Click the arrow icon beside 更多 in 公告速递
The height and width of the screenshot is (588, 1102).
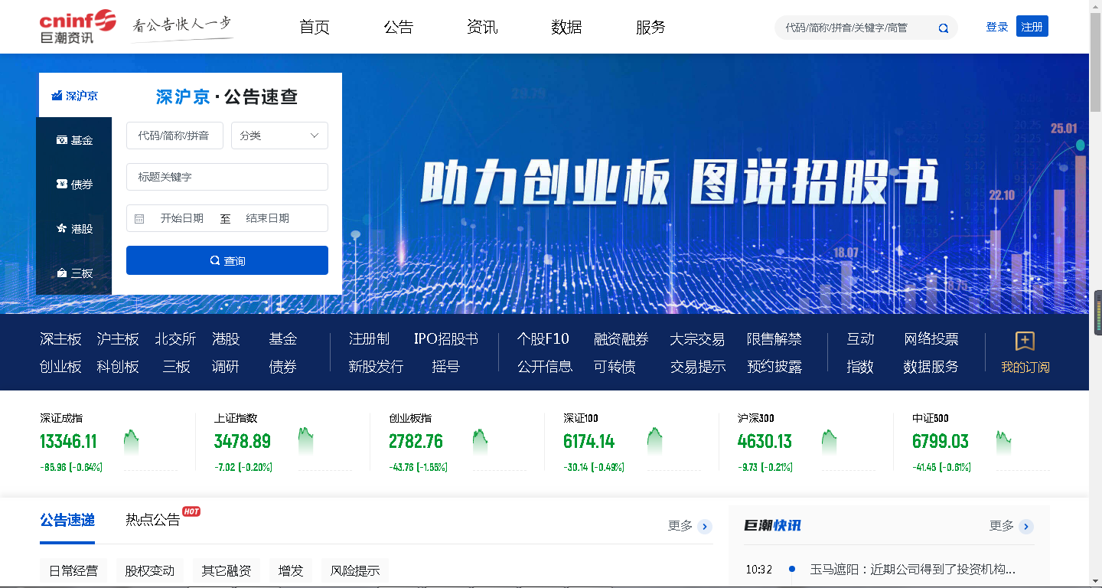pyautogui.click(x=705, y=527)
